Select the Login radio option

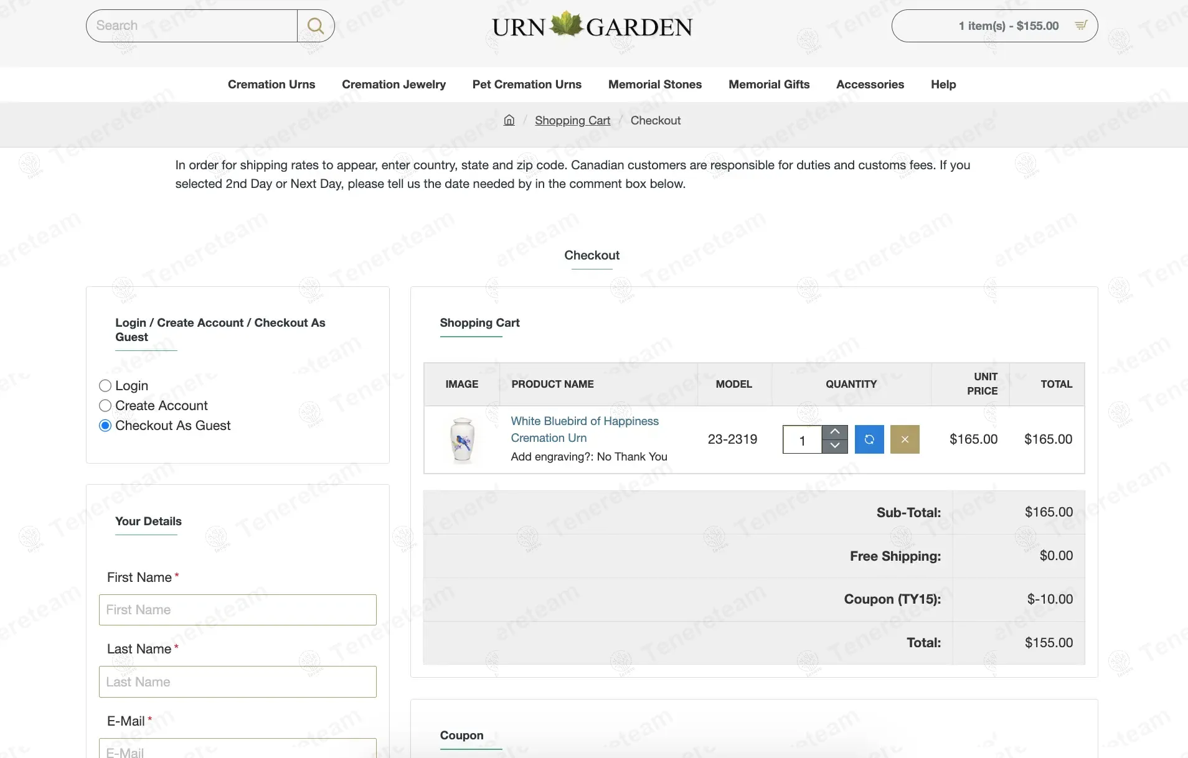[x=105, y=386]
